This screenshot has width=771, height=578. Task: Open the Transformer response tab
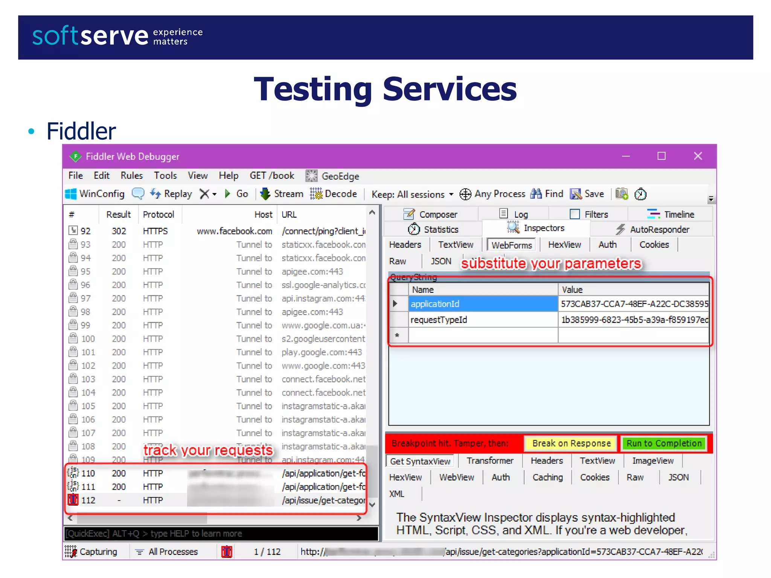pyautogui.click(x=490, y=461)
